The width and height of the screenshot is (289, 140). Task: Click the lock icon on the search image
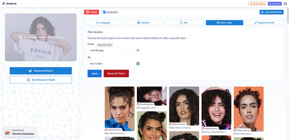tap(21, 37)
